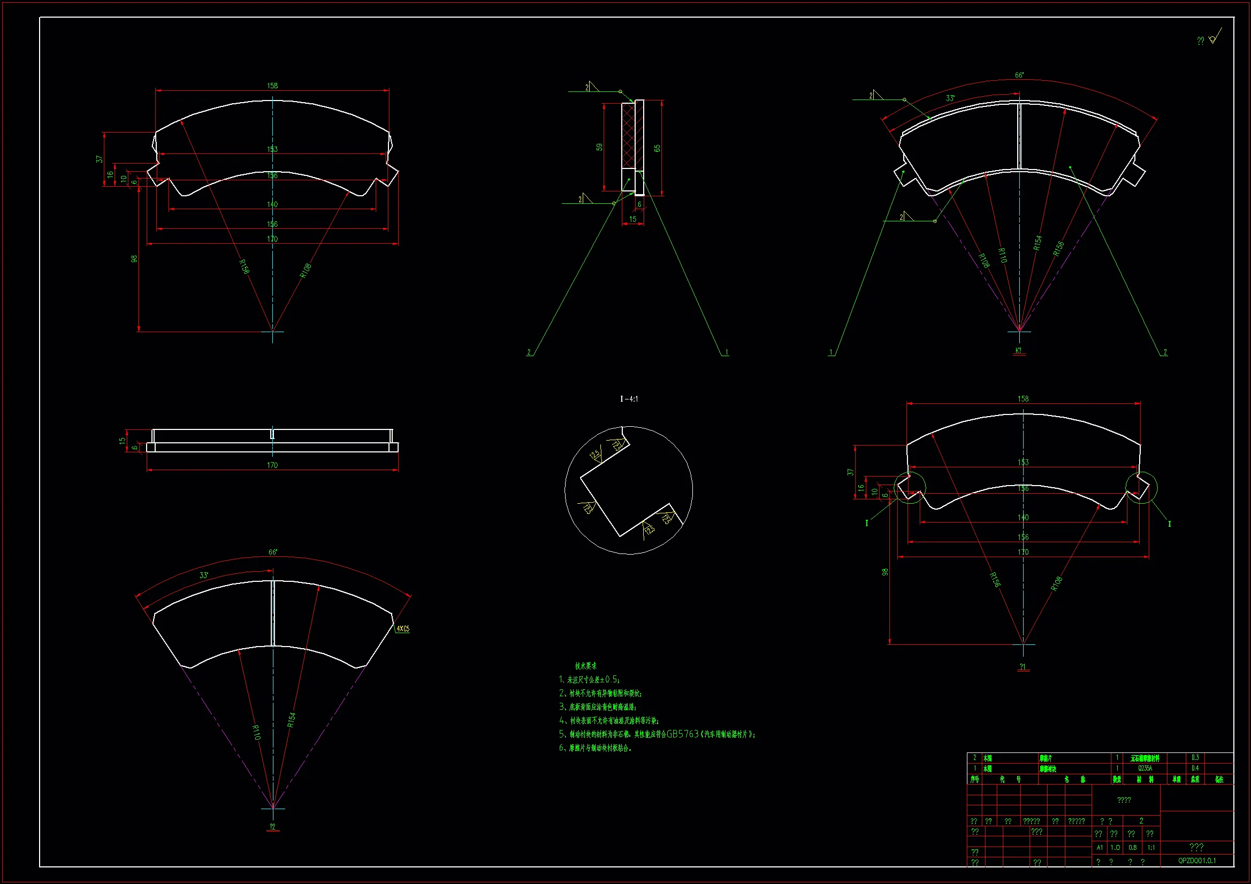Click the 技术要求 heading text

pos(586,666)
